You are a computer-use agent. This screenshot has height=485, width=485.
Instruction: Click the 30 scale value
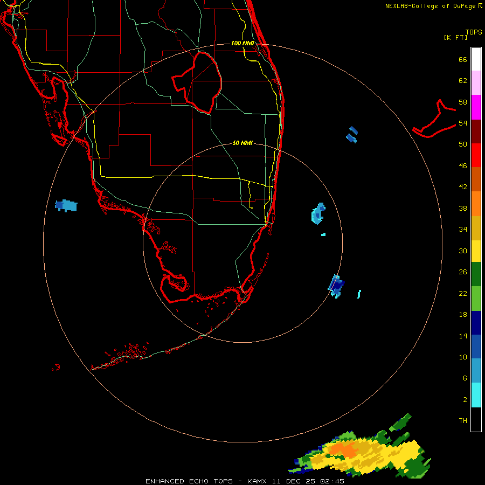point(463,251)
